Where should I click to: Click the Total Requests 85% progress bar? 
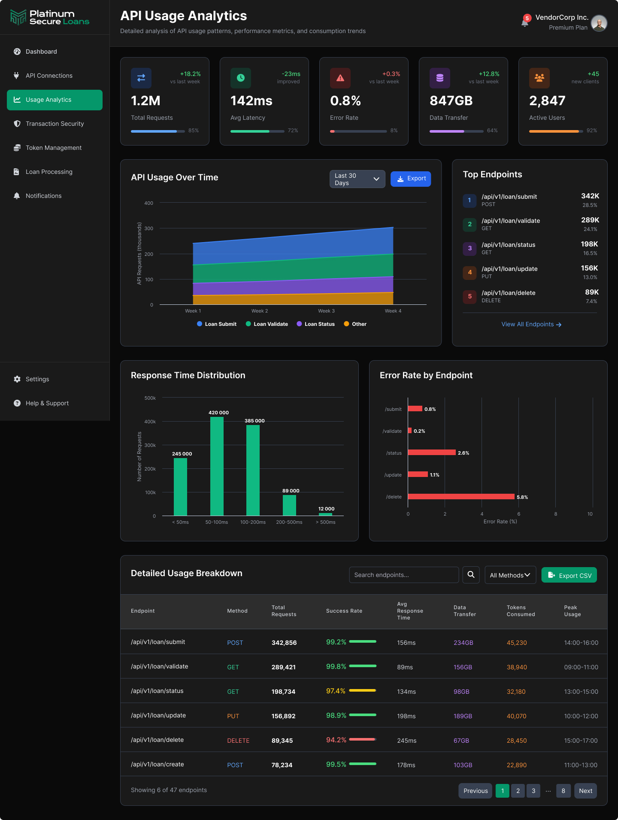pyautogui.click(x=158, y=131)
